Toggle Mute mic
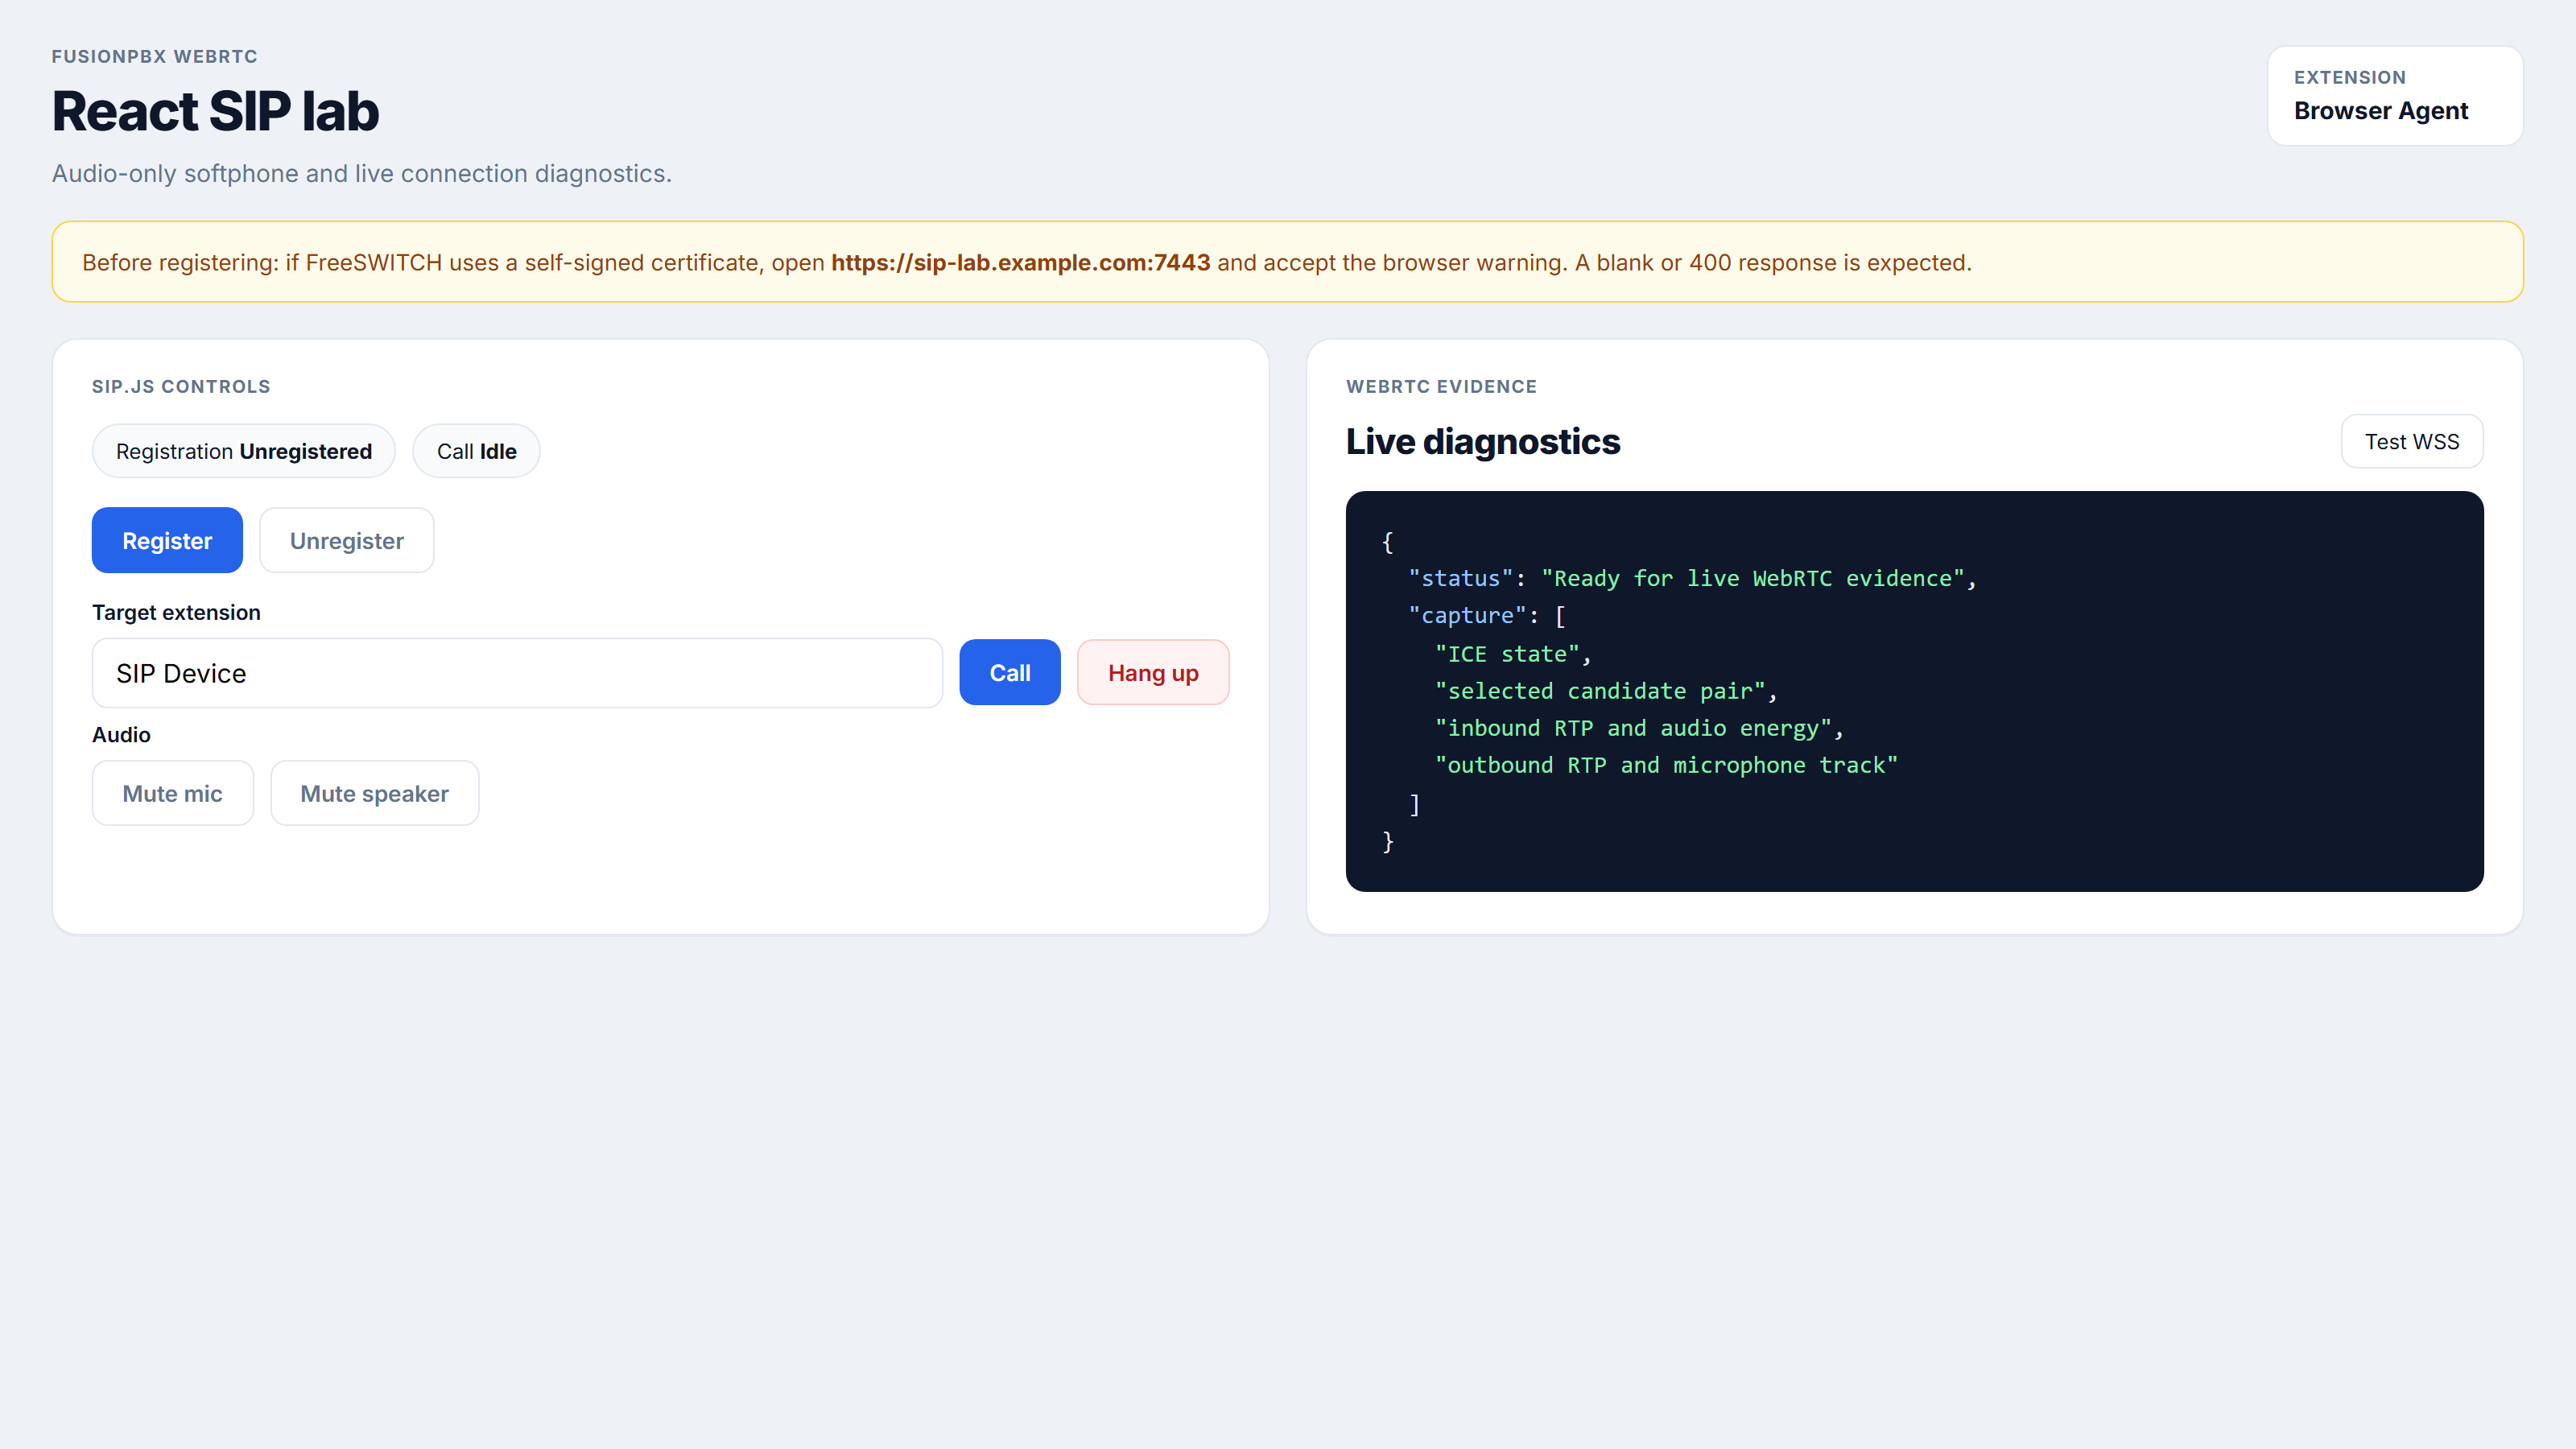2576x1449 pixels. (172, 793)
